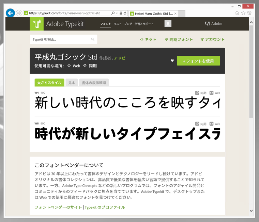Click the +フォントを使用 button
259x222 pixels.
pyautogui.click(x=198, y=61)
